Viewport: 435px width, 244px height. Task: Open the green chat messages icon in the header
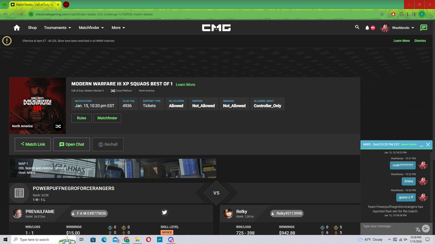423,28
